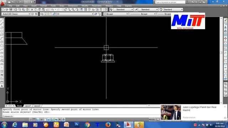Image resolution: width=228 pixels, height=128 pixels.
Task: Toggle Snap Mode in status bar
Action: point(30,119)
